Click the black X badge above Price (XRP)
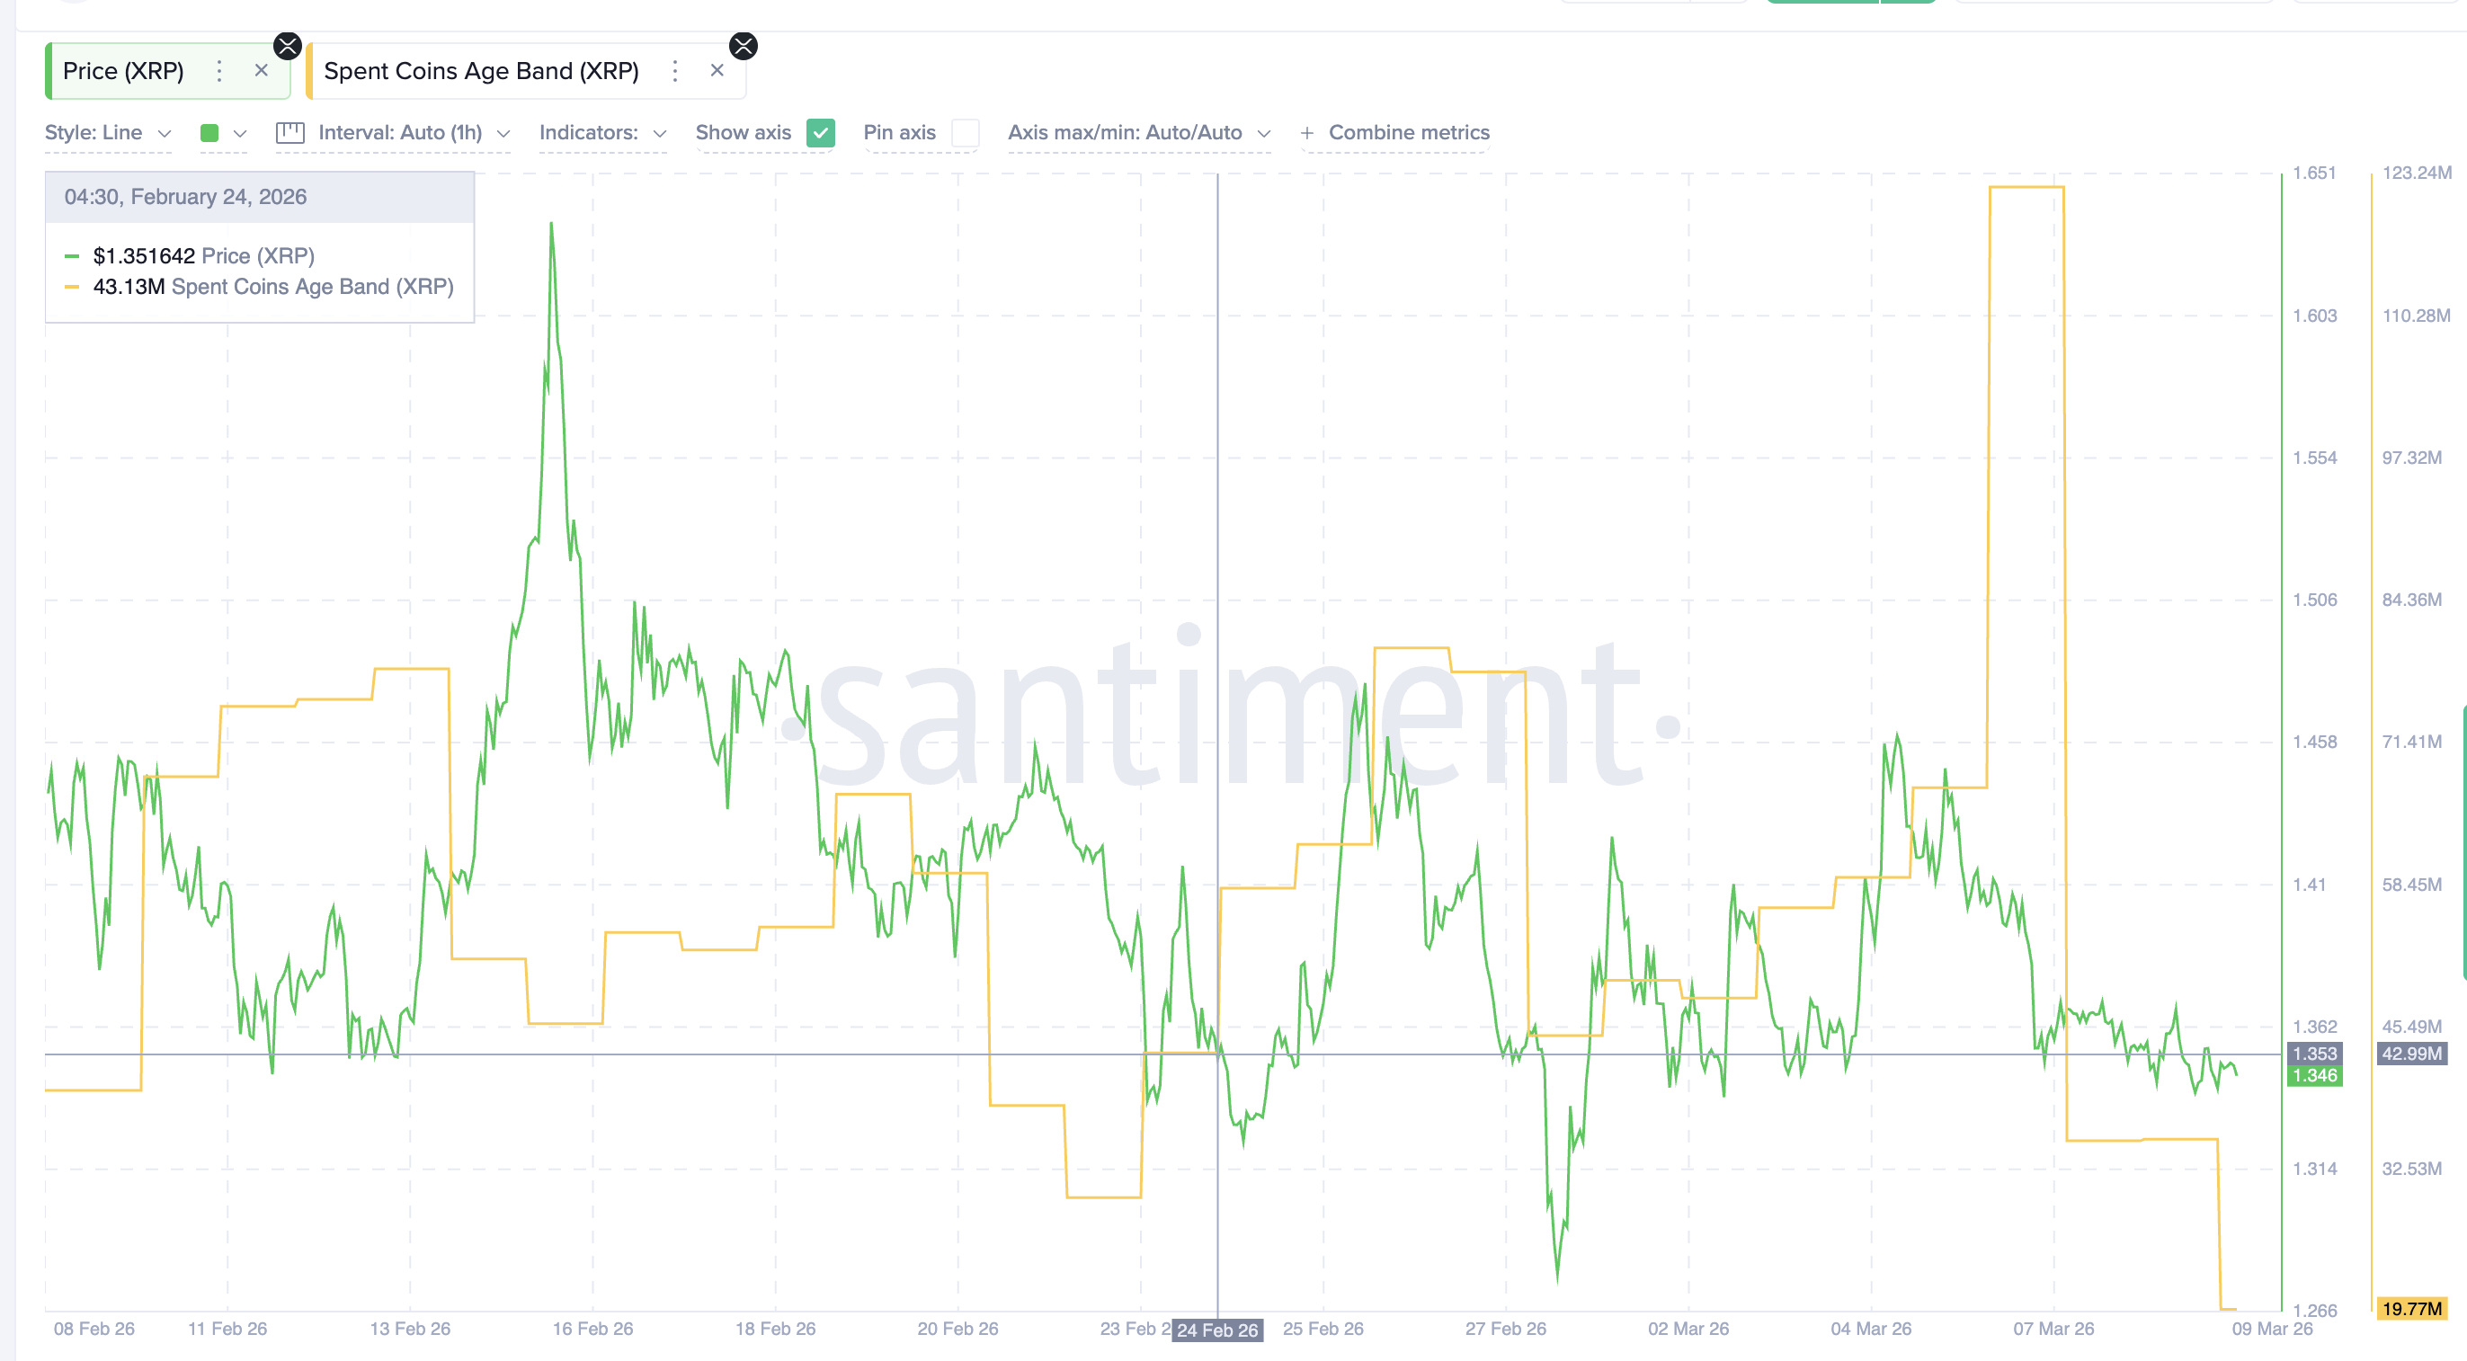Screen dimensions: 2467x1361 [x=286, y=45]
